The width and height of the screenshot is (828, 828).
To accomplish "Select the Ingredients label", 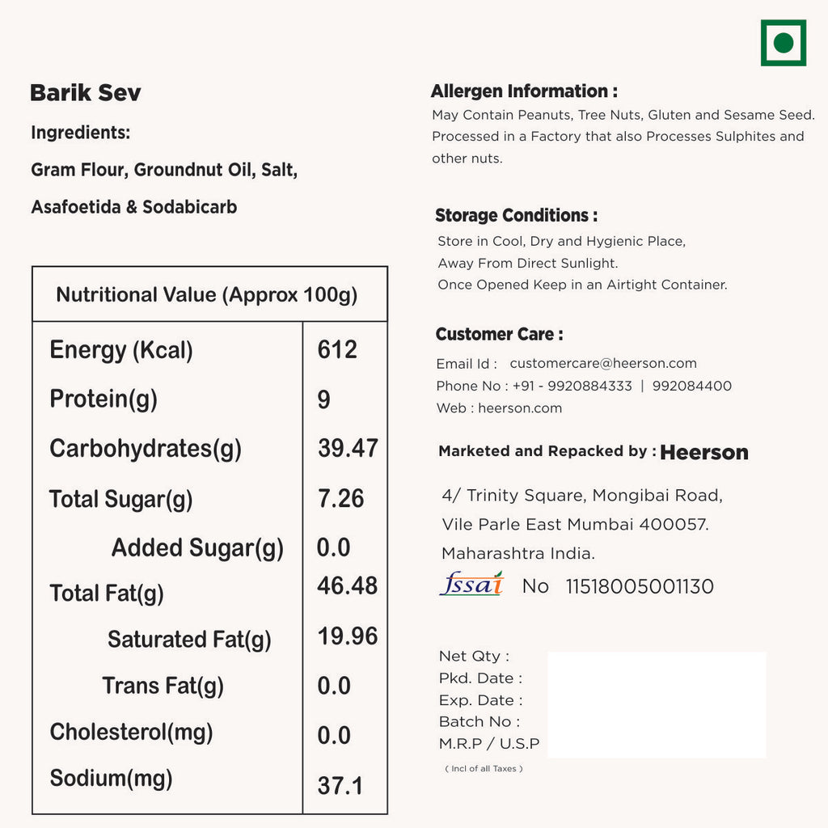I will (80, 133).
